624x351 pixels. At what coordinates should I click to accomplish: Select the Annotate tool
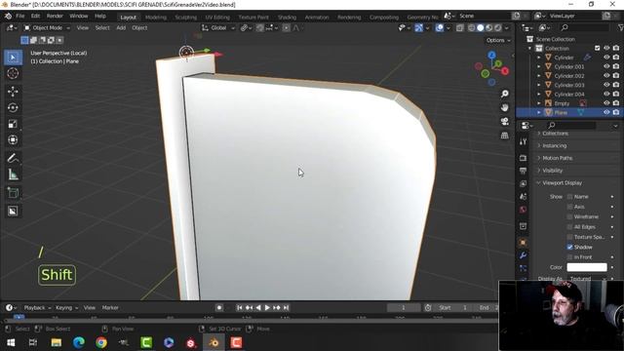coord(13,158)
